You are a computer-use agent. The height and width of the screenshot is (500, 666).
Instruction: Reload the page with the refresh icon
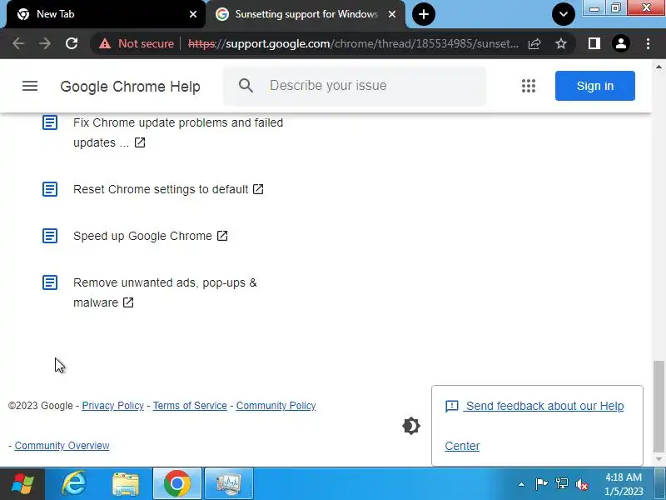(72, 43)
